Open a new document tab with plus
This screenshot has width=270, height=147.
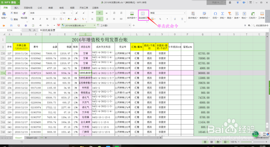pyautogui.click(x=134, y=25)
